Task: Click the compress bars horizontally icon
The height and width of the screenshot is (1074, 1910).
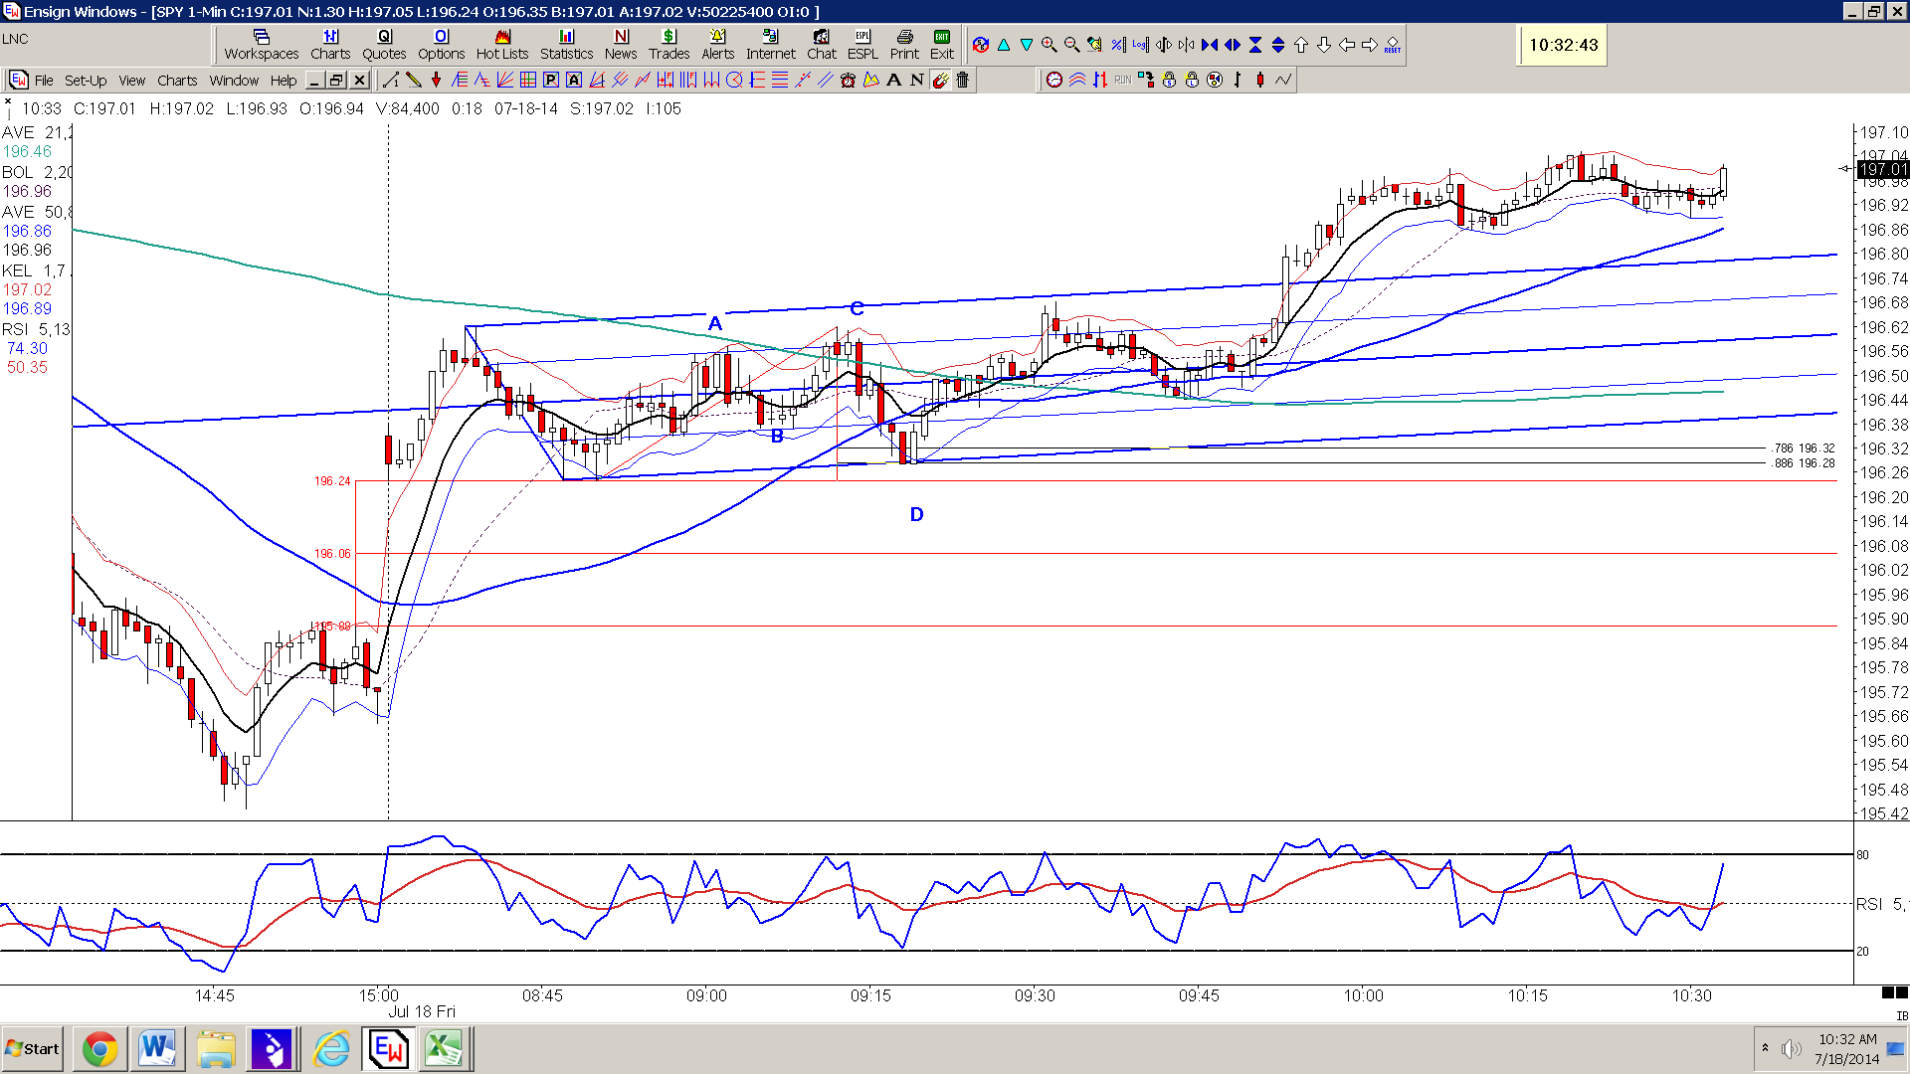Action: (1209, 45)
